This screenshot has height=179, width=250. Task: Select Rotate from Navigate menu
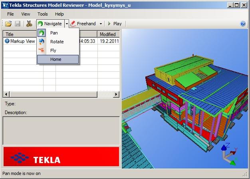click(x=58, y=42)
